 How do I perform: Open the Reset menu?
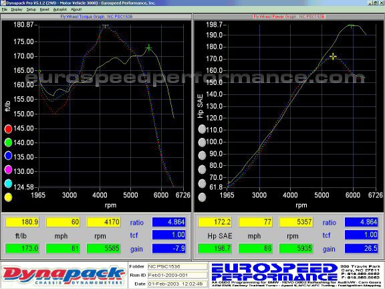pyautogui.click(x=44, y=9)
